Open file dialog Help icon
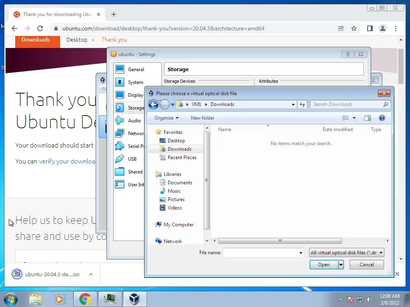This screenshot has height=307, width=410. [382, 118]
